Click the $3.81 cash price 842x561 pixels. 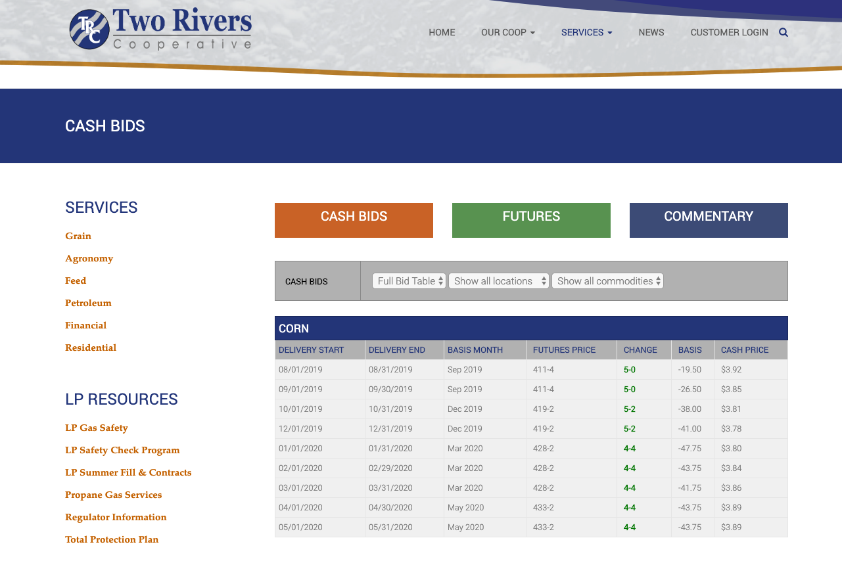(x=731, y=409)
